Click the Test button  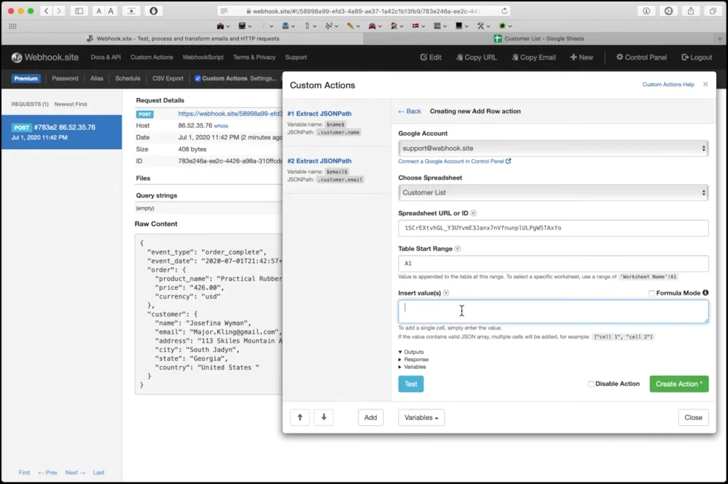pyautogui.click(x=411, y=384)
